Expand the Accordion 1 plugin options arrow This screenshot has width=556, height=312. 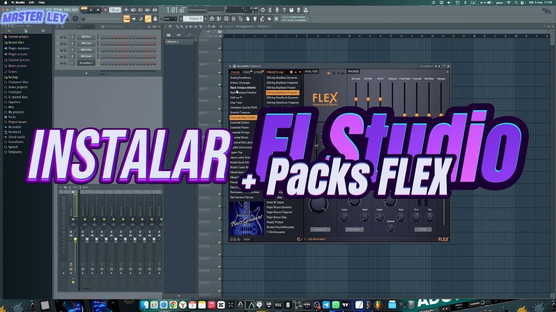pyautogui.click(x=230, y=66)
